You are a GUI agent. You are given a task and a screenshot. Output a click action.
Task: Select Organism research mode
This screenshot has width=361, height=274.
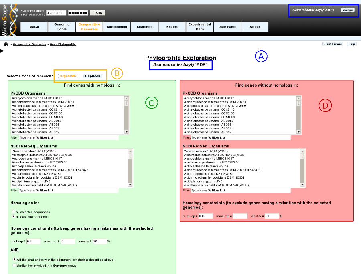pos(67,76)
